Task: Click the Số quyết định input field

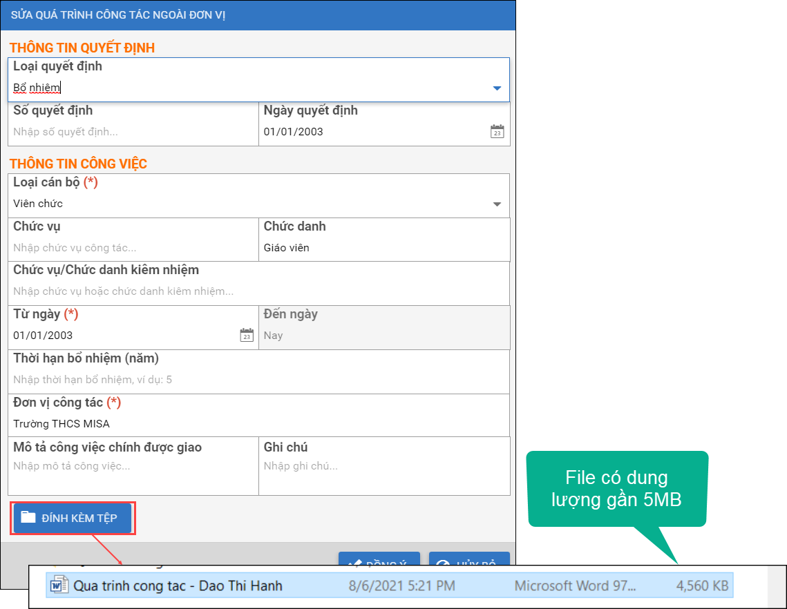Action: click(x=133, y=132)
